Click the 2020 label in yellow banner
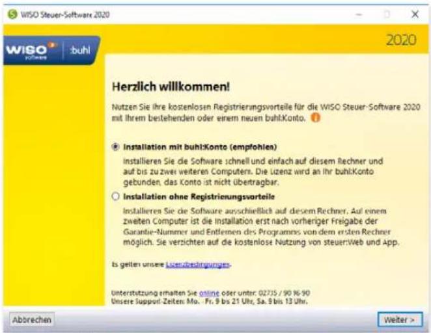431x333 pixels. coord(401,40)
